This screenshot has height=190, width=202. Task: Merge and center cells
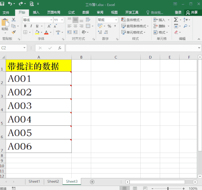pos(88,26)
